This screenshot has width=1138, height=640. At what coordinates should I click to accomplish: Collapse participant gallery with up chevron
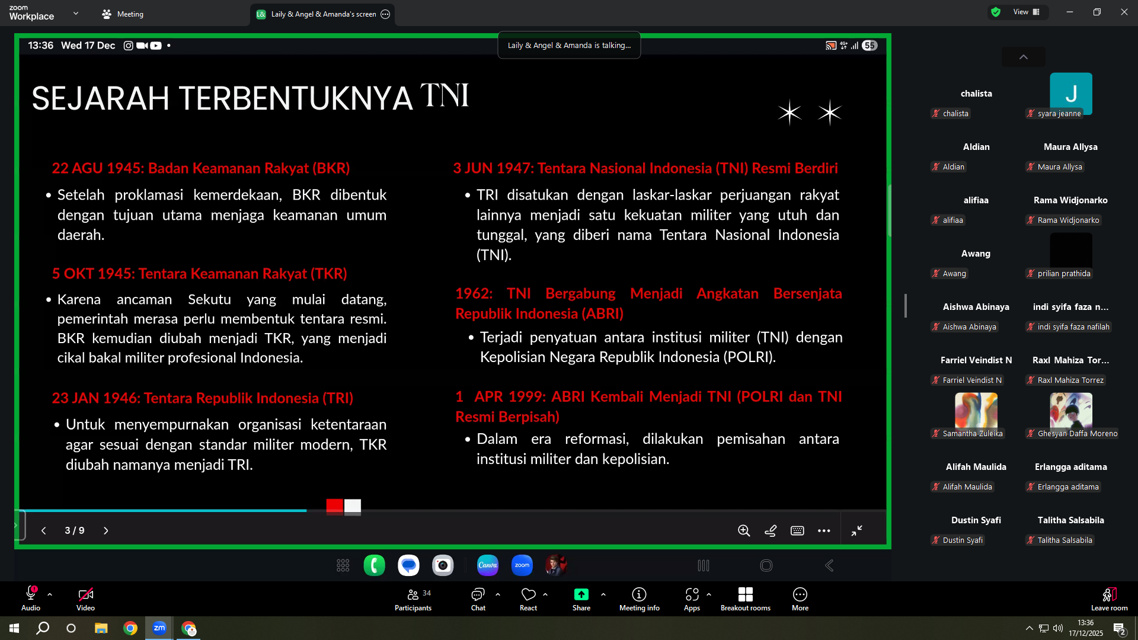pyautogui.click(x=1024, y=57)
